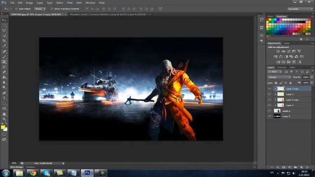Select the Magic Wand tool
This screenshot has width=315, height=177.
tap(4, 36)
